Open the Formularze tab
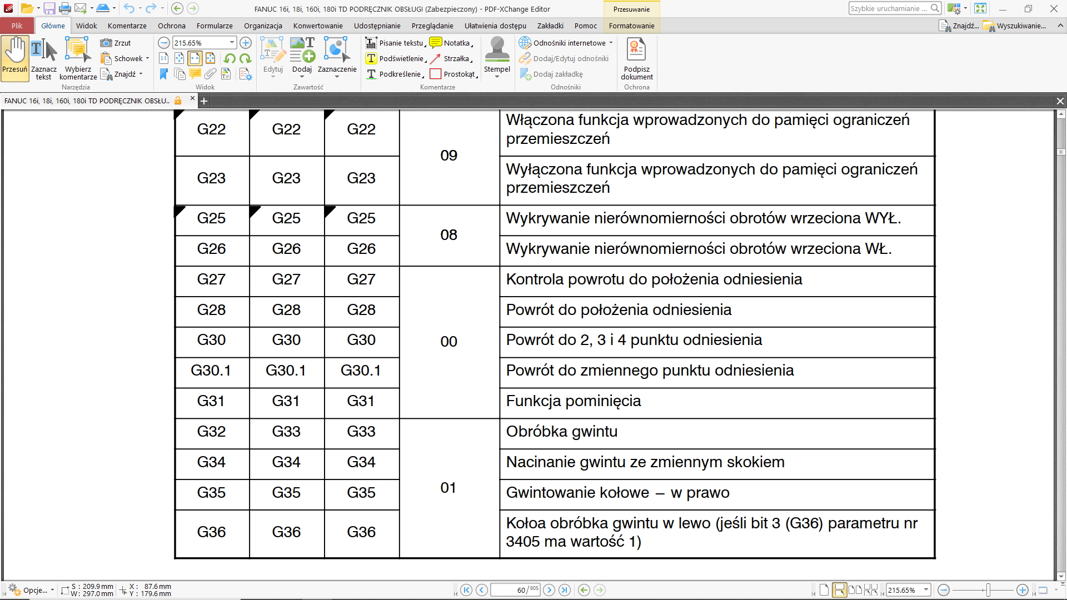The width and height of the screenshot is (1067, 600). click(215, 26)
